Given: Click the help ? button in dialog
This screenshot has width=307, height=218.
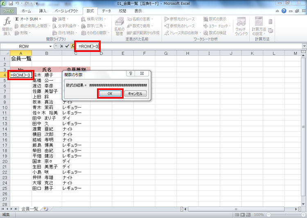Looking at the screenshot, I should (x=131, y=73).
